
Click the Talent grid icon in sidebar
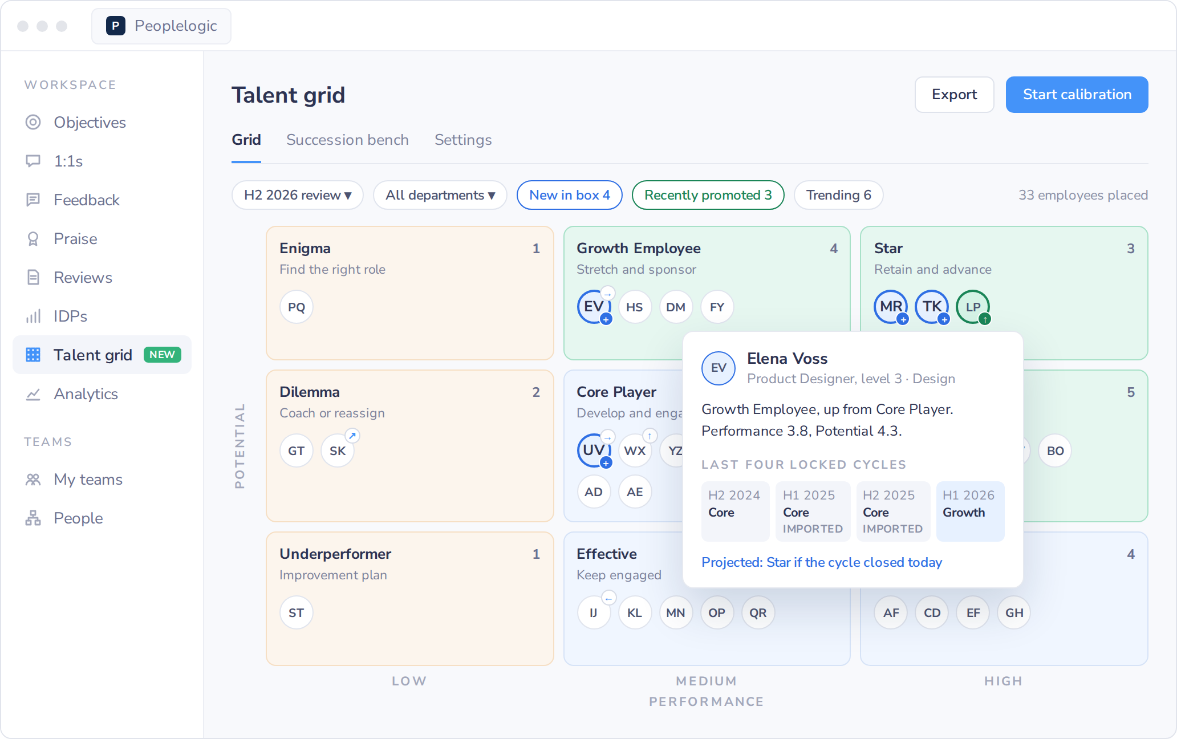click(33, 355)
